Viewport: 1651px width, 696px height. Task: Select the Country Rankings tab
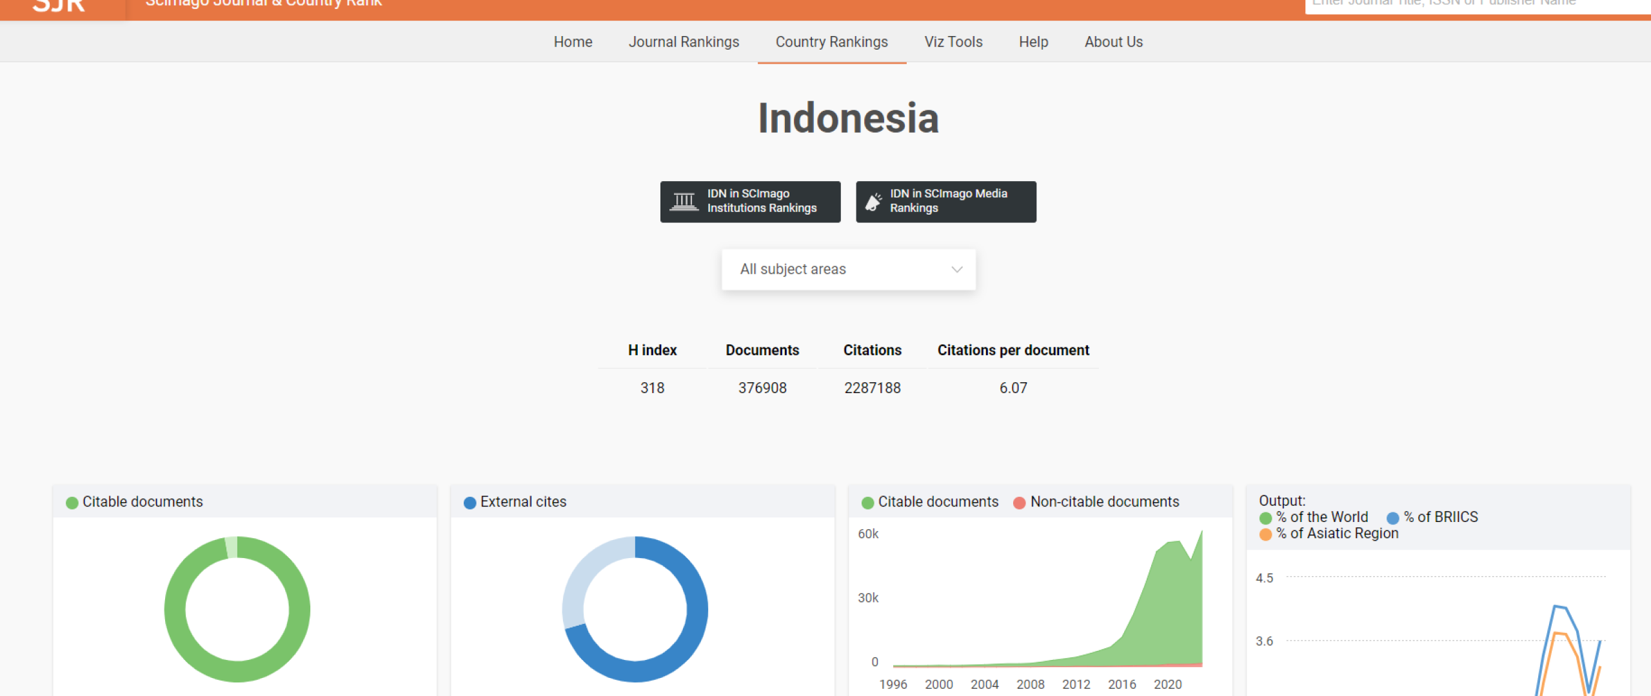tap(831, 42)
